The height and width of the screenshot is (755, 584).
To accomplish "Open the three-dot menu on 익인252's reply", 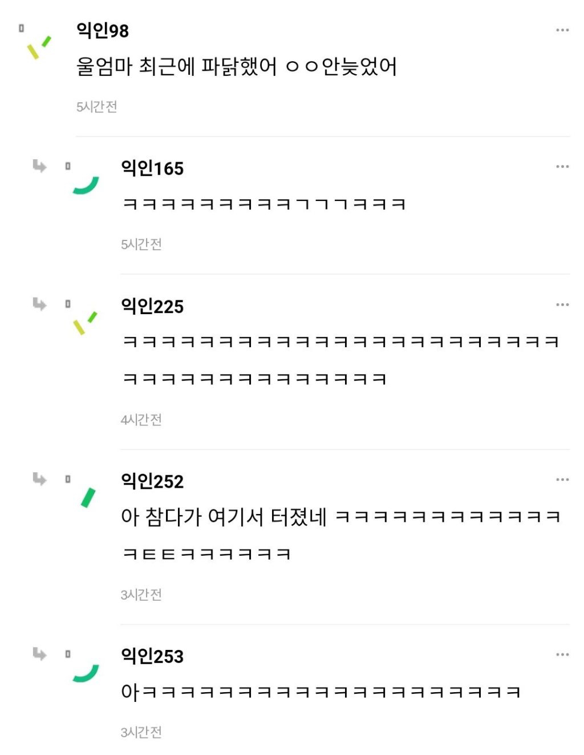I will 562,480.
